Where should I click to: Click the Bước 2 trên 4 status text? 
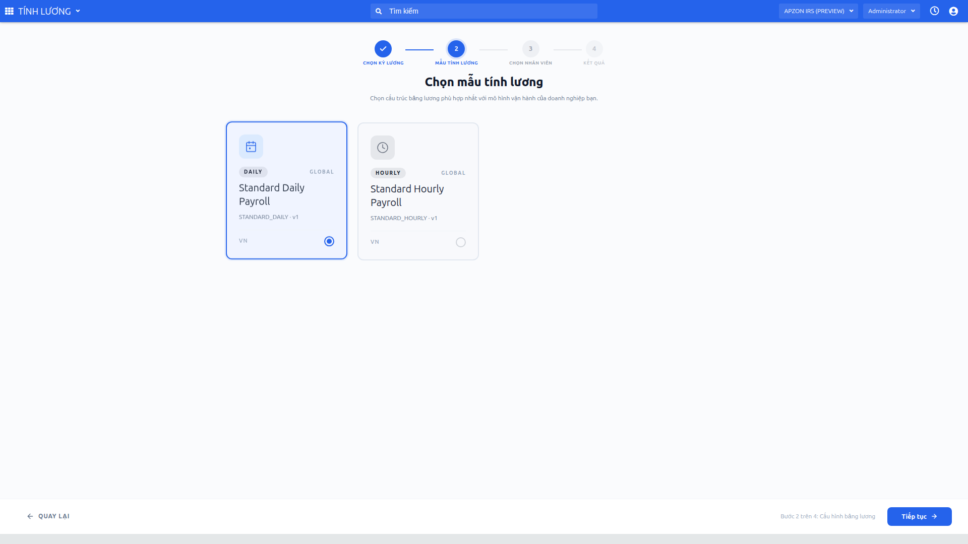828,516
